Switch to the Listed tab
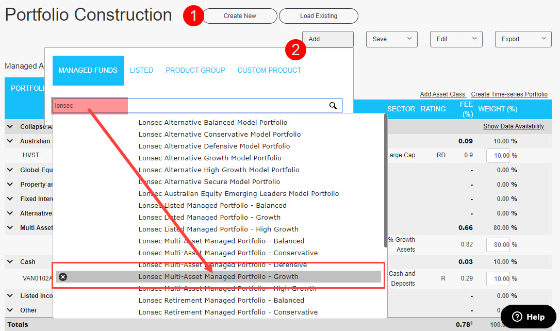560x331 pixels. coord(141,70)
